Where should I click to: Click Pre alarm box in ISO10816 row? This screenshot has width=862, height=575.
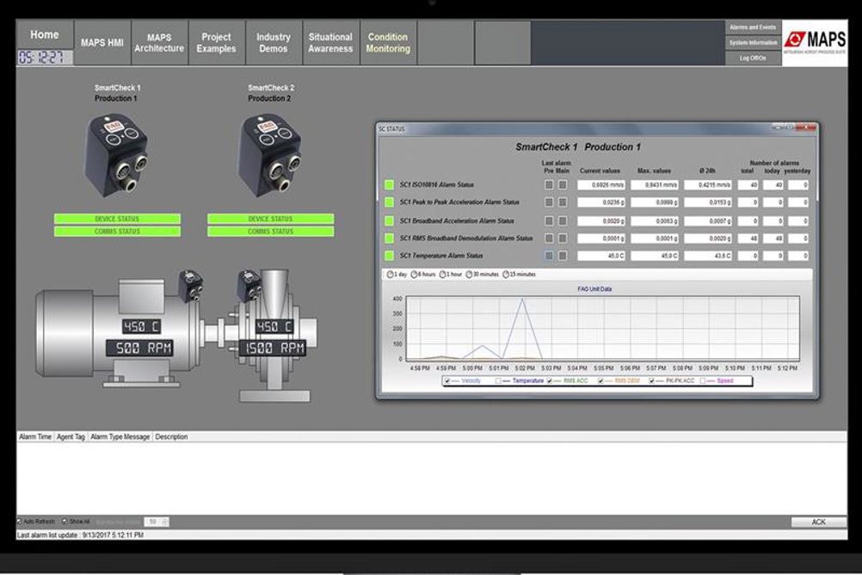coord(549,185)
